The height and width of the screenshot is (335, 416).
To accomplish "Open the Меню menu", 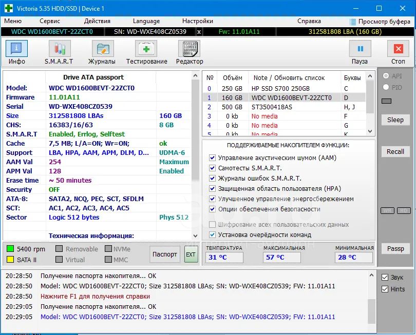I will coord(13,21).
